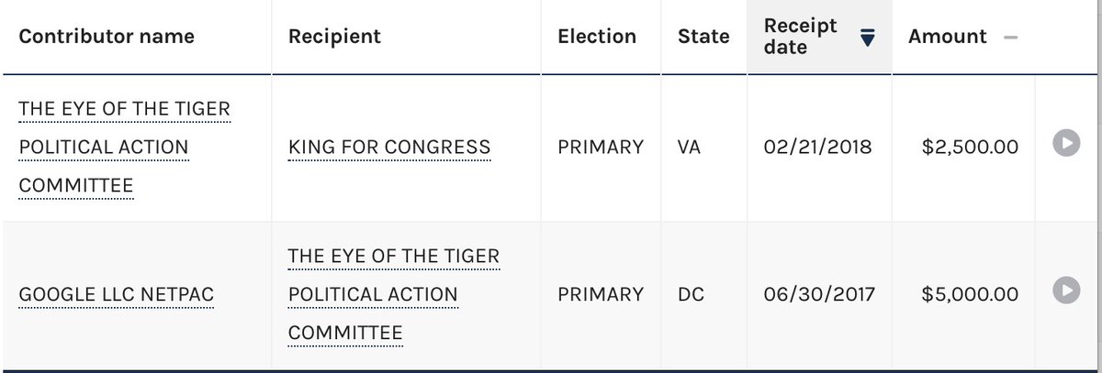Click the VA state cell
This screenshot has width=1102, height=373.
[703, 148]
